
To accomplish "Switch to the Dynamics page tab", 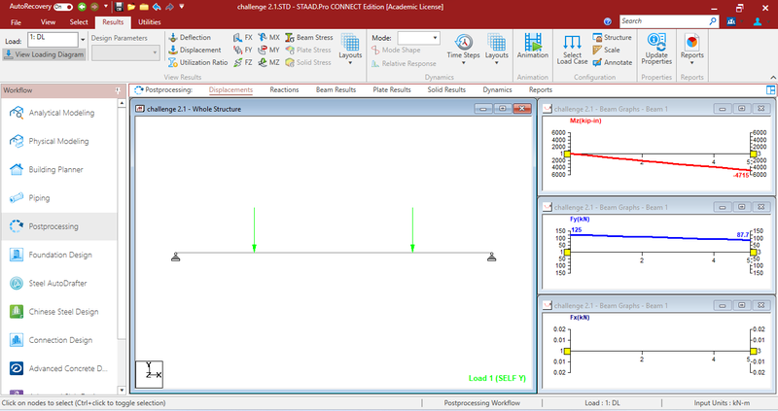I will (497, 90).
